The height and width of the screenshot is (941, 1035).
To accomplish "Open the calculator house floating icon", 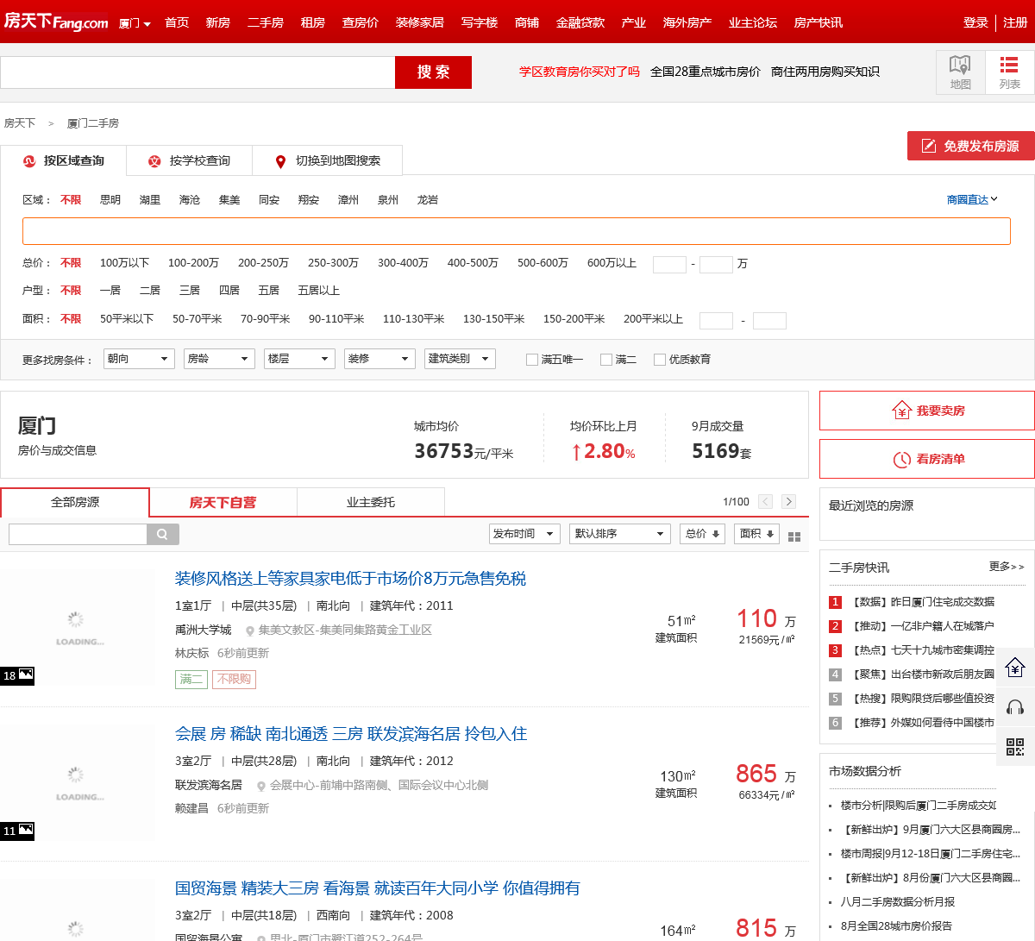I will pyautogui.click(x=1015, y=667).
